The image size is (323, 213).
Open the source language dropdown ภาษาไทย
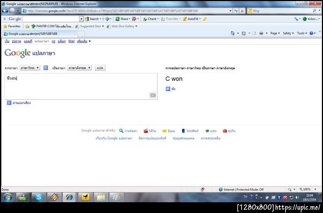pos(30,68)
